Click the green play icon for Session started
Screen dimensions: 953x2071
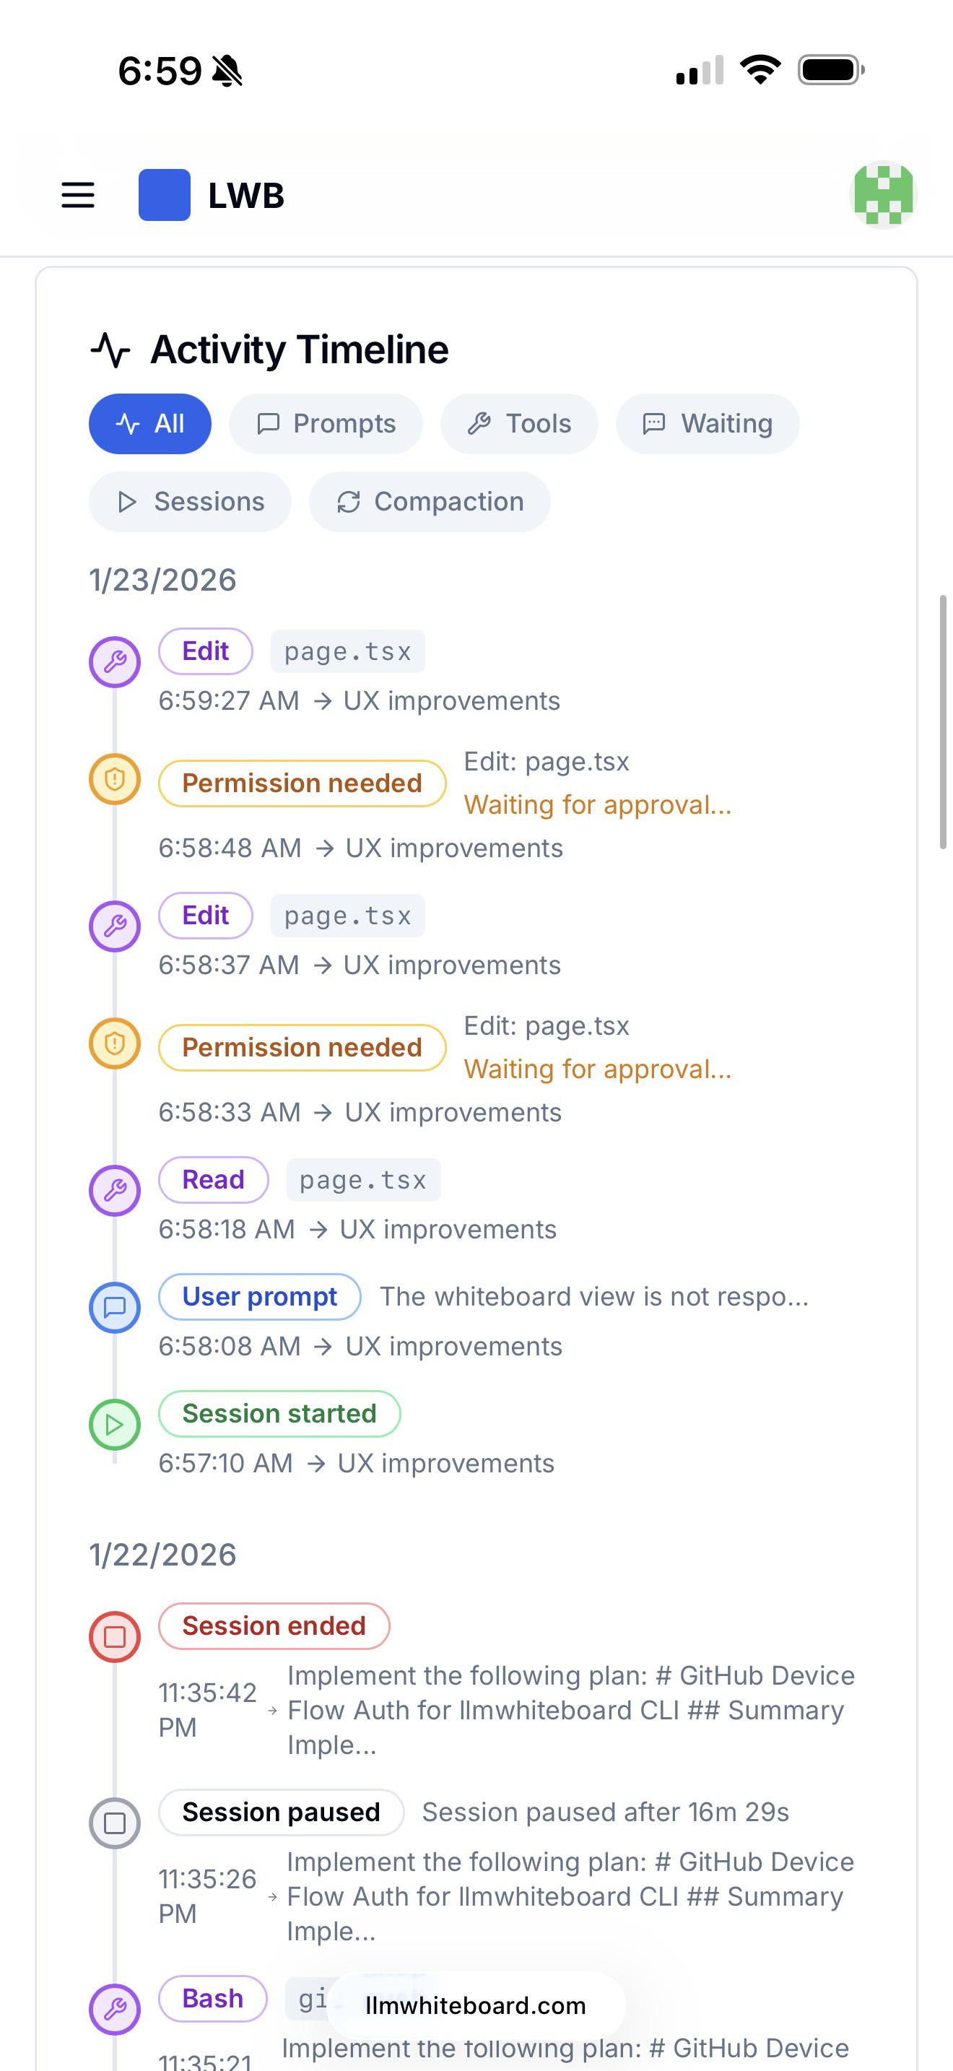[x=115, y=1424]
